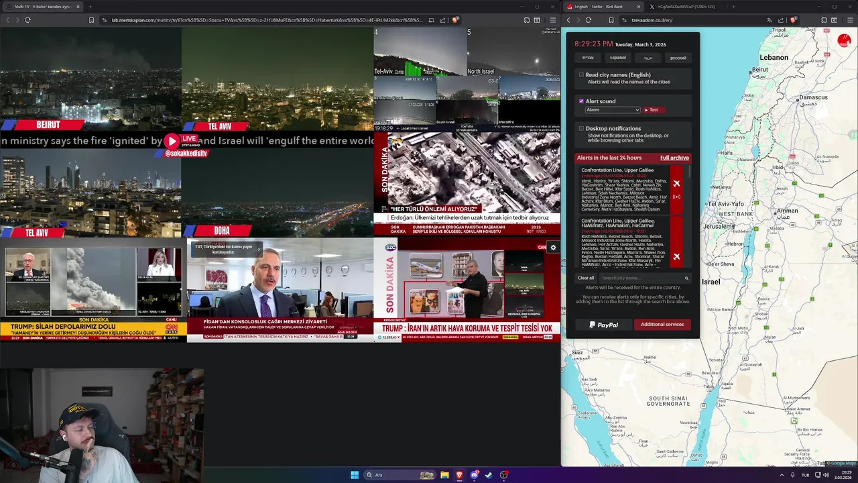Open File Explorer from the taskbar
858x483 pixels.
pos(444,475)
